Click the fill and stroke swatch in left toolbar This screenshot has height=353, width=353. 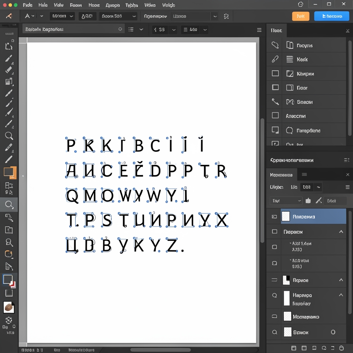tap(9, 281)
